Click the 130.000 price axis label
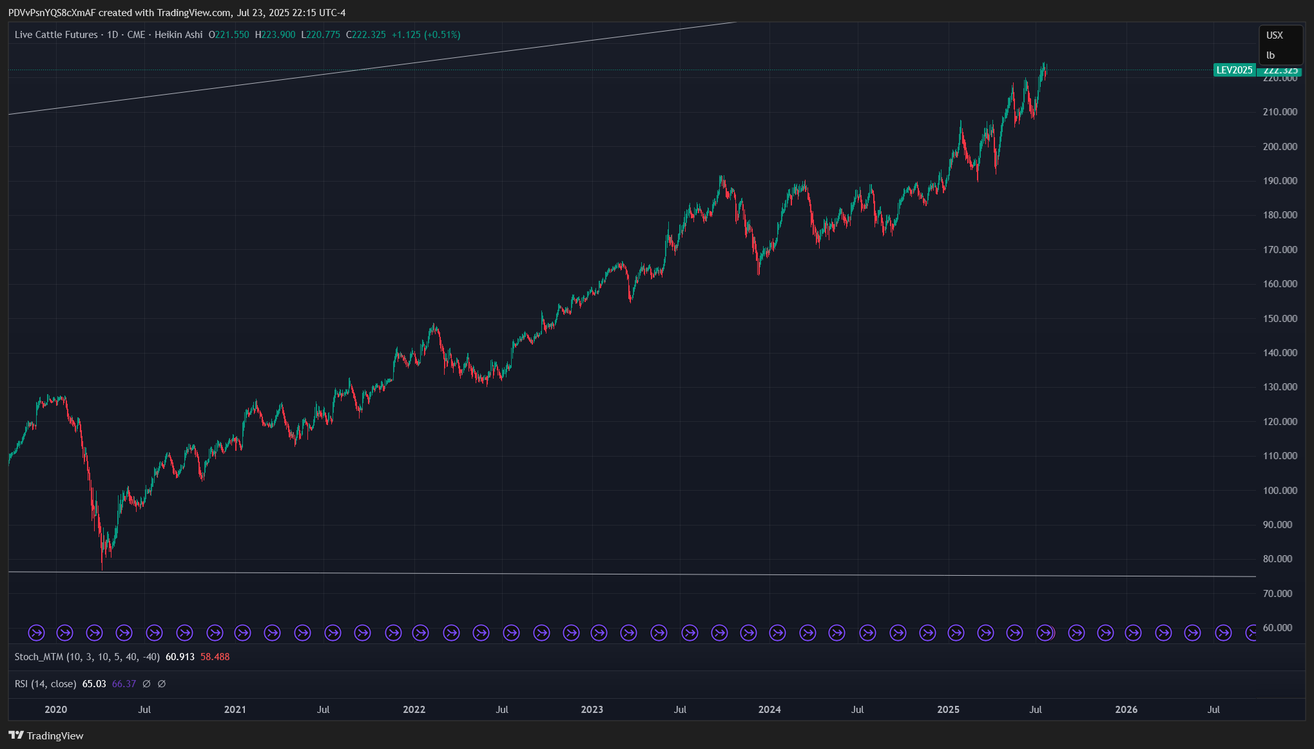 coord(1280,387)
